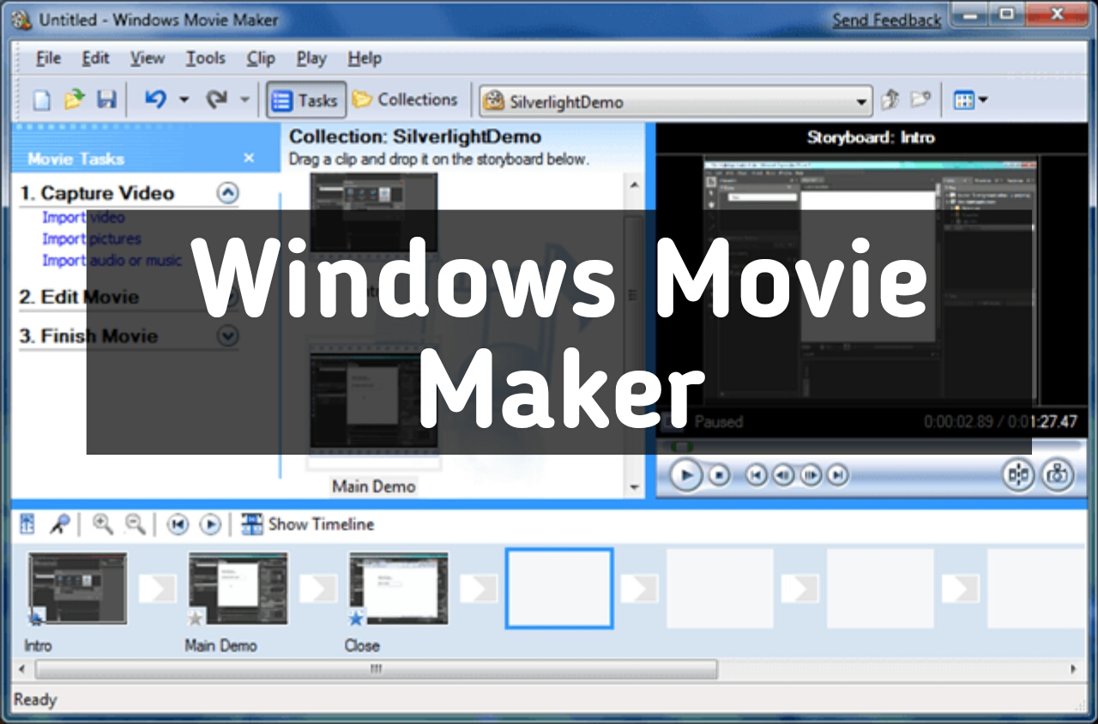1098x724 pixels.
Task: Split the clip in the preview monitor
Action: tap(1018, 474)
